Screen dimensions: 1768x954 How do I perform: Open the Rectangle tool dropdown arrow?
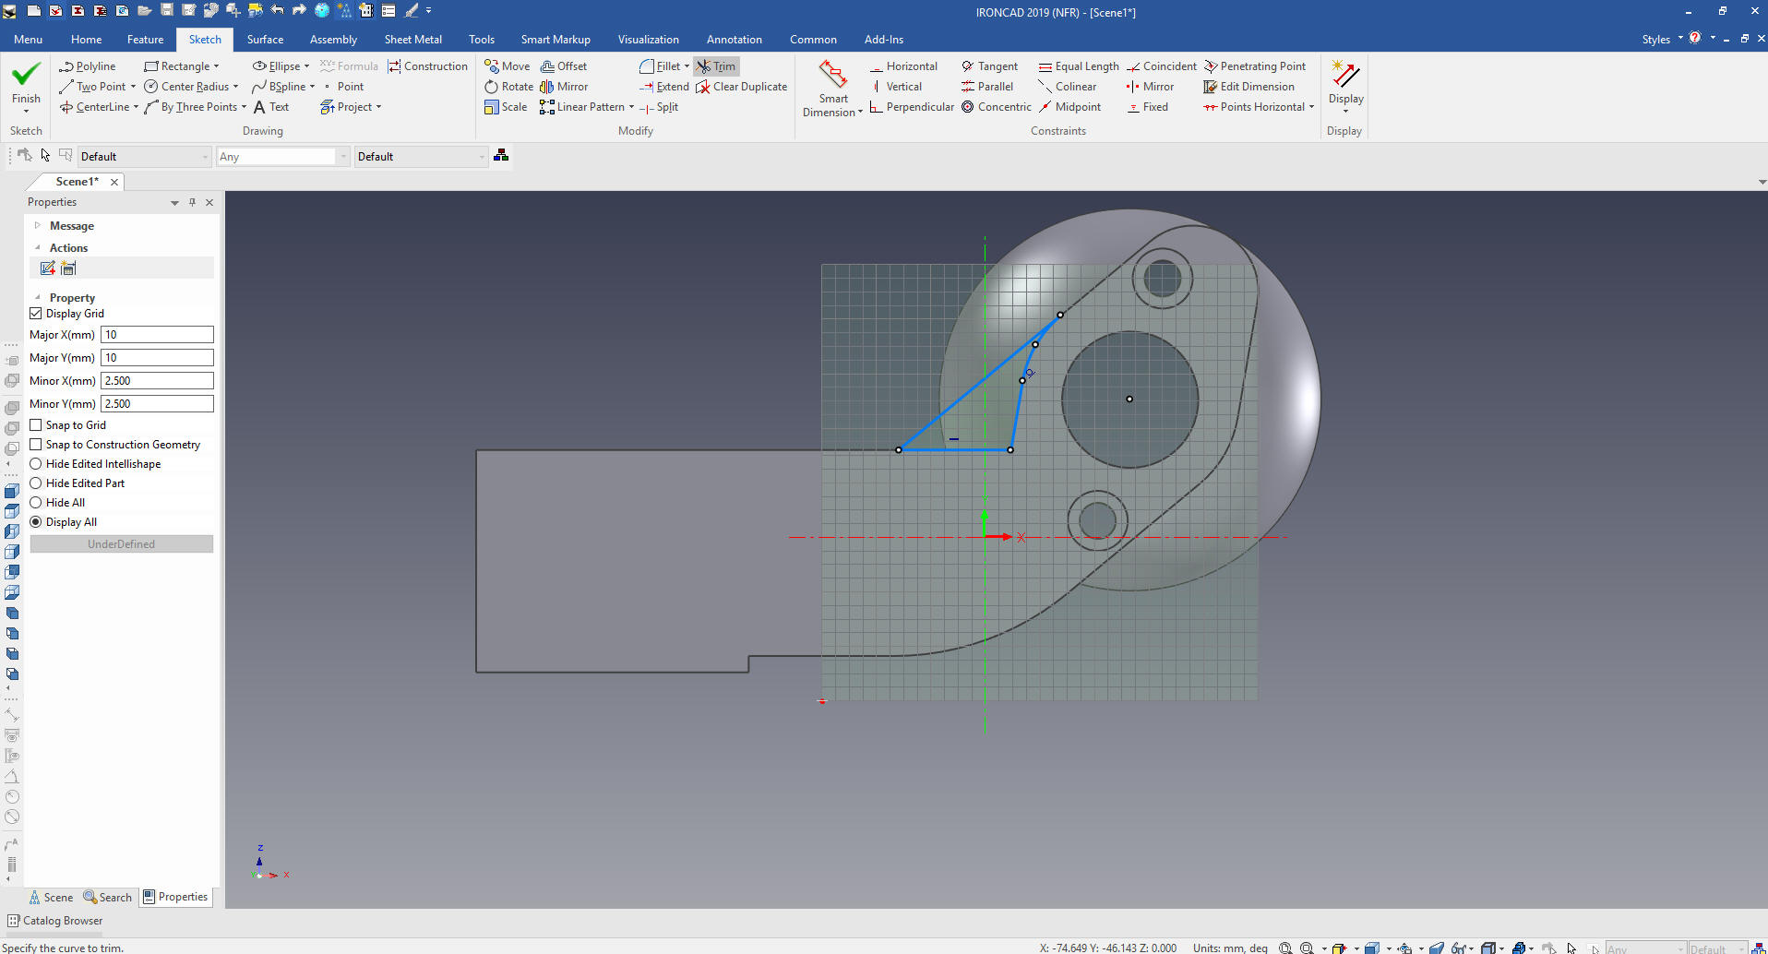click(217, 66)
